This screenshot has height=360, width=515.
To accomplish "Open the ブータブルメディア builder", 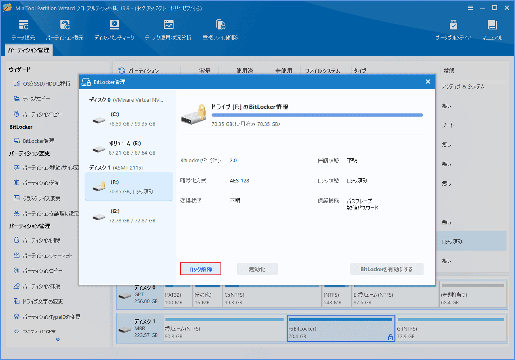I will (453, 30).
